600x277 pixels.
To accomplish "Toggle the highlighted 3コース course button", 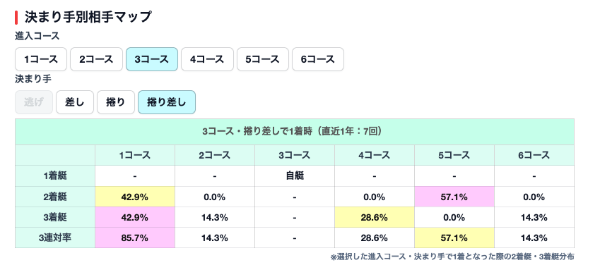I will (x=152, y=59).
